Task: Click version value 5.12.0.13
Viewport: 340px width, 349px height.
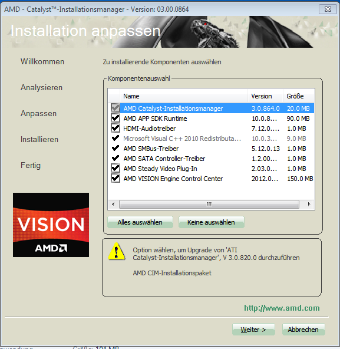Action: [265, 149]
